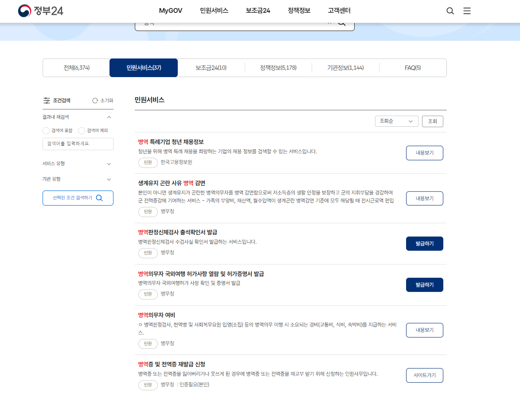Switch to the FAQ(5) tab

click(x=412, y=67)
